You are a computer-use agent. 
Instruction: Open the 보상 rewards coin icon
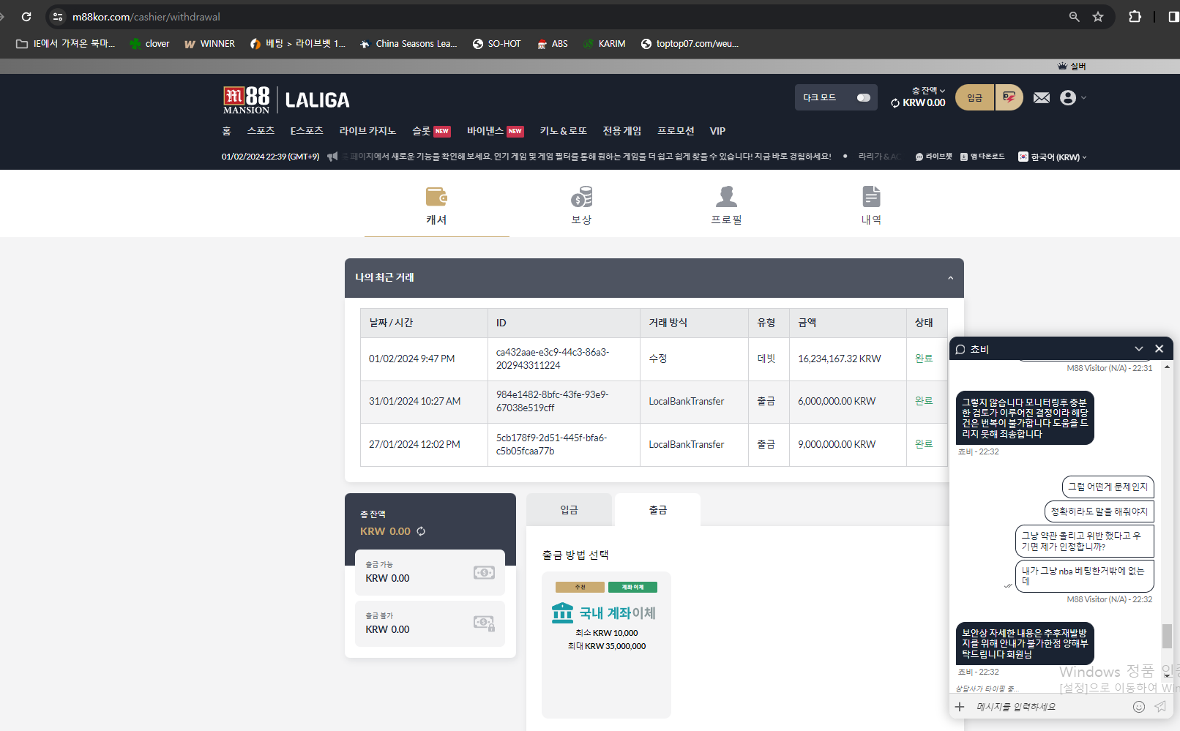(x=581, y=198)
